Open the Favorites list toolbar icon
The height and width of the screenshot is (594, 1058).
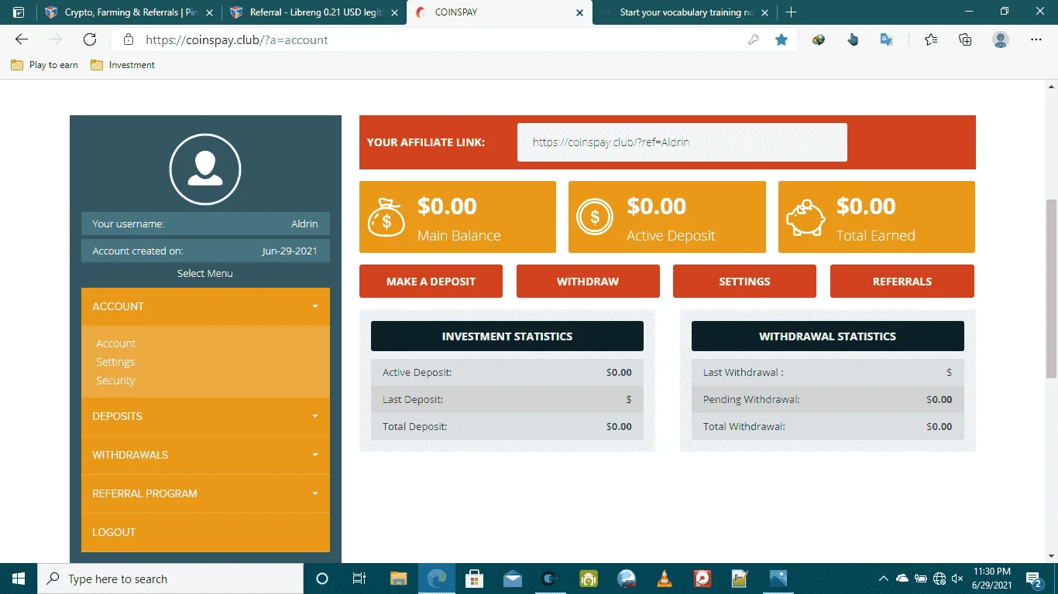[x=931, y=39]
